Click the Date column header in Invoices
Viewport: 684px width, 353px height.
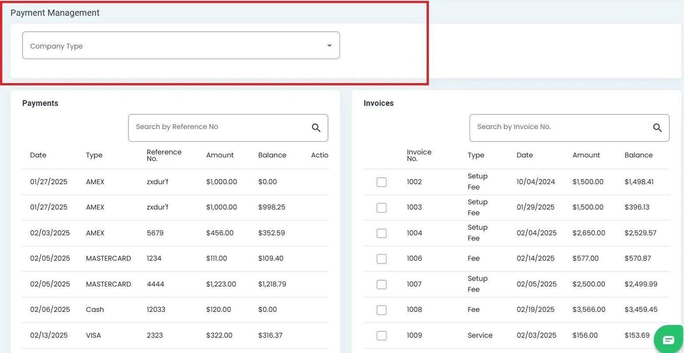pos(525,154)
